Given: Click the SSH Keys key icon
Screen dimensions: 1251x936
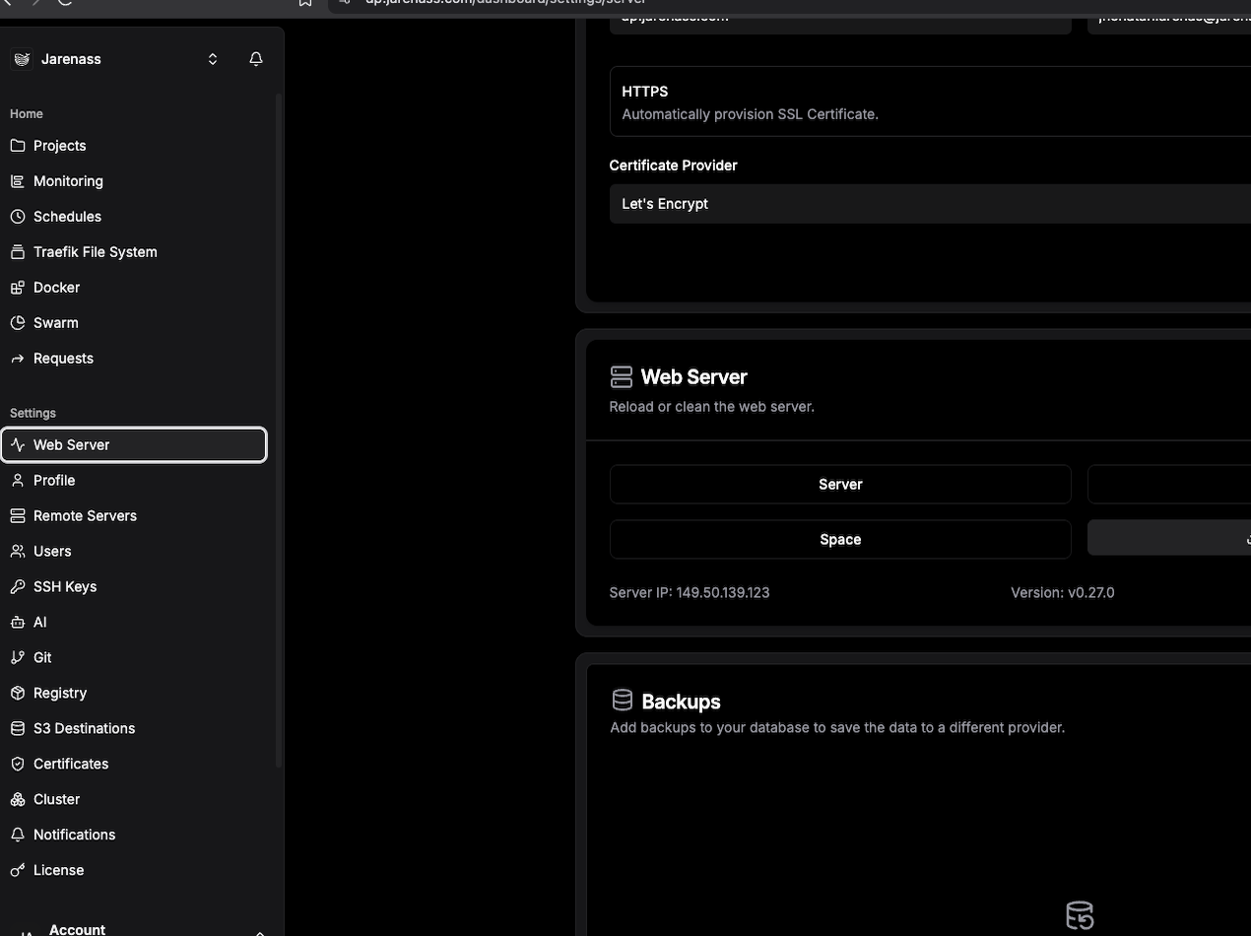Looking at the screenshot, I should point(18,587).
